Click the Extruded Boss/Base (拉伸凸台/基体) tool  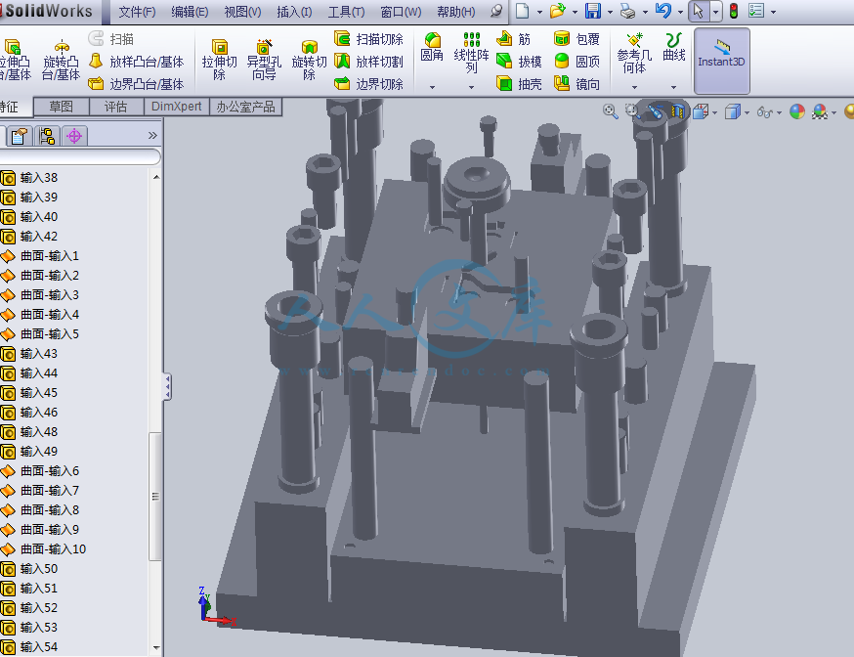[x=15, y=60]
